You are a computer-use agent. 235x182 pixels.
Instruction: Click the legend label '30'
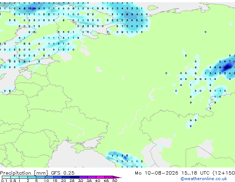(80, 181)
